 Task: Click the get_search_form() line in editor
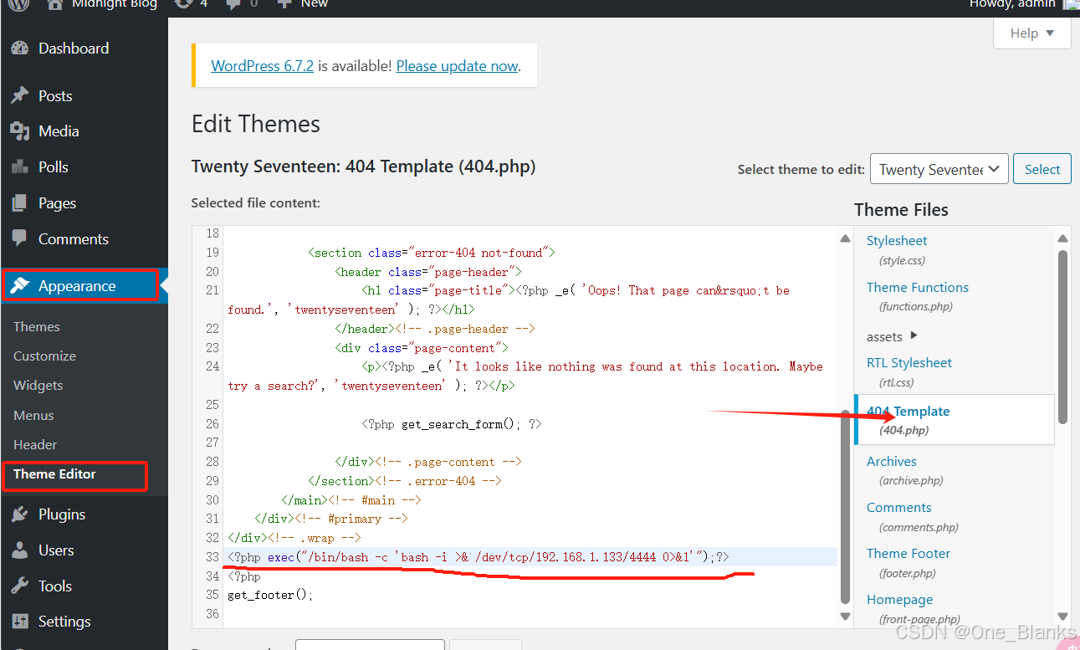[x=452, y=424]
